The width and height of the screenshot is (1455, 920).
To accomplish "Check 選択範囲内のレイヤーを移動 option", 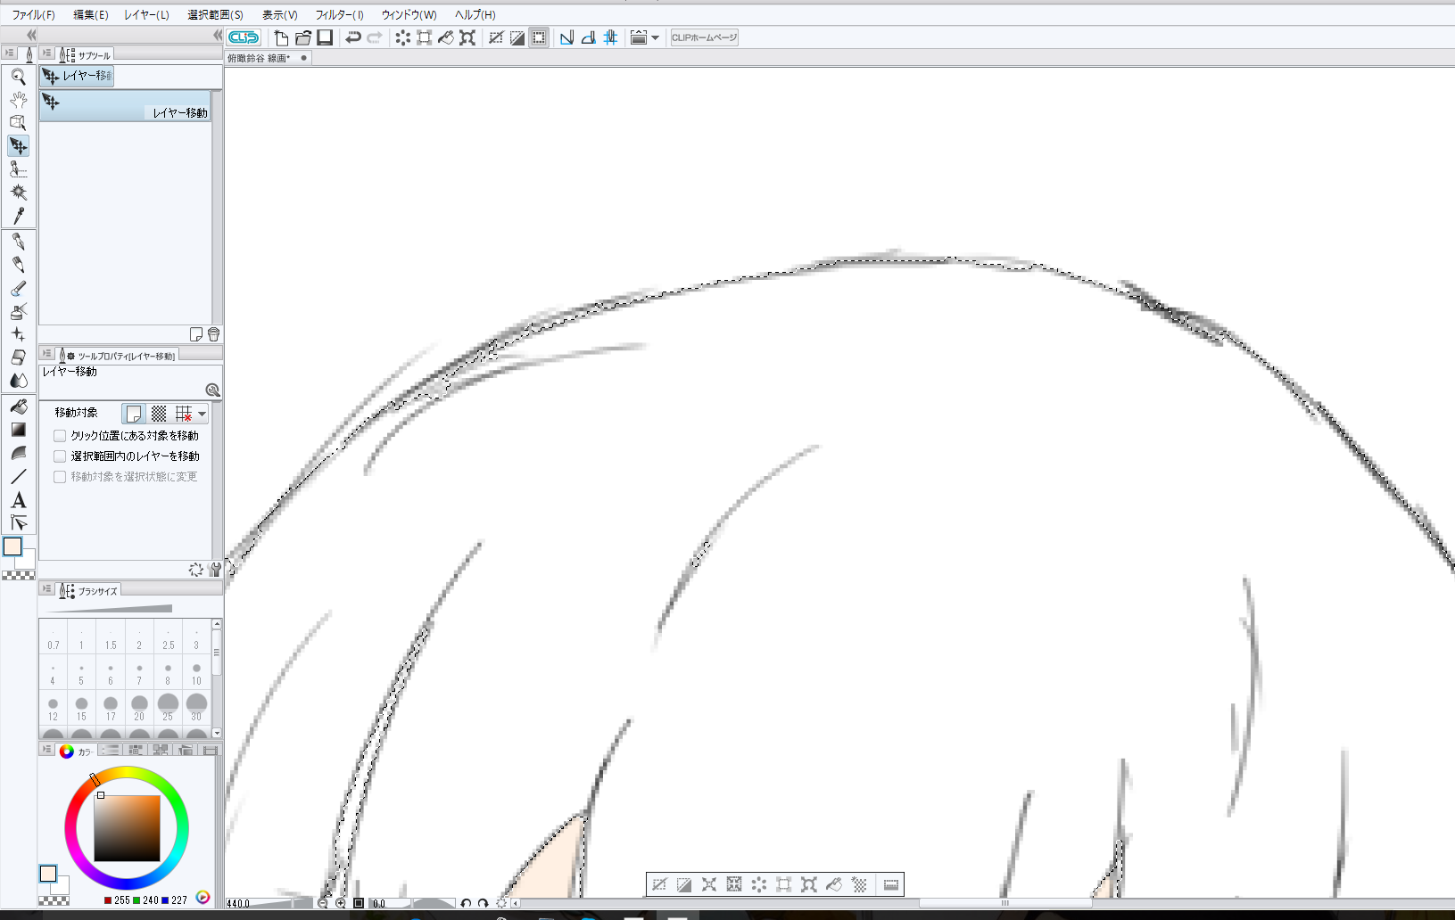I will [60, 456].
